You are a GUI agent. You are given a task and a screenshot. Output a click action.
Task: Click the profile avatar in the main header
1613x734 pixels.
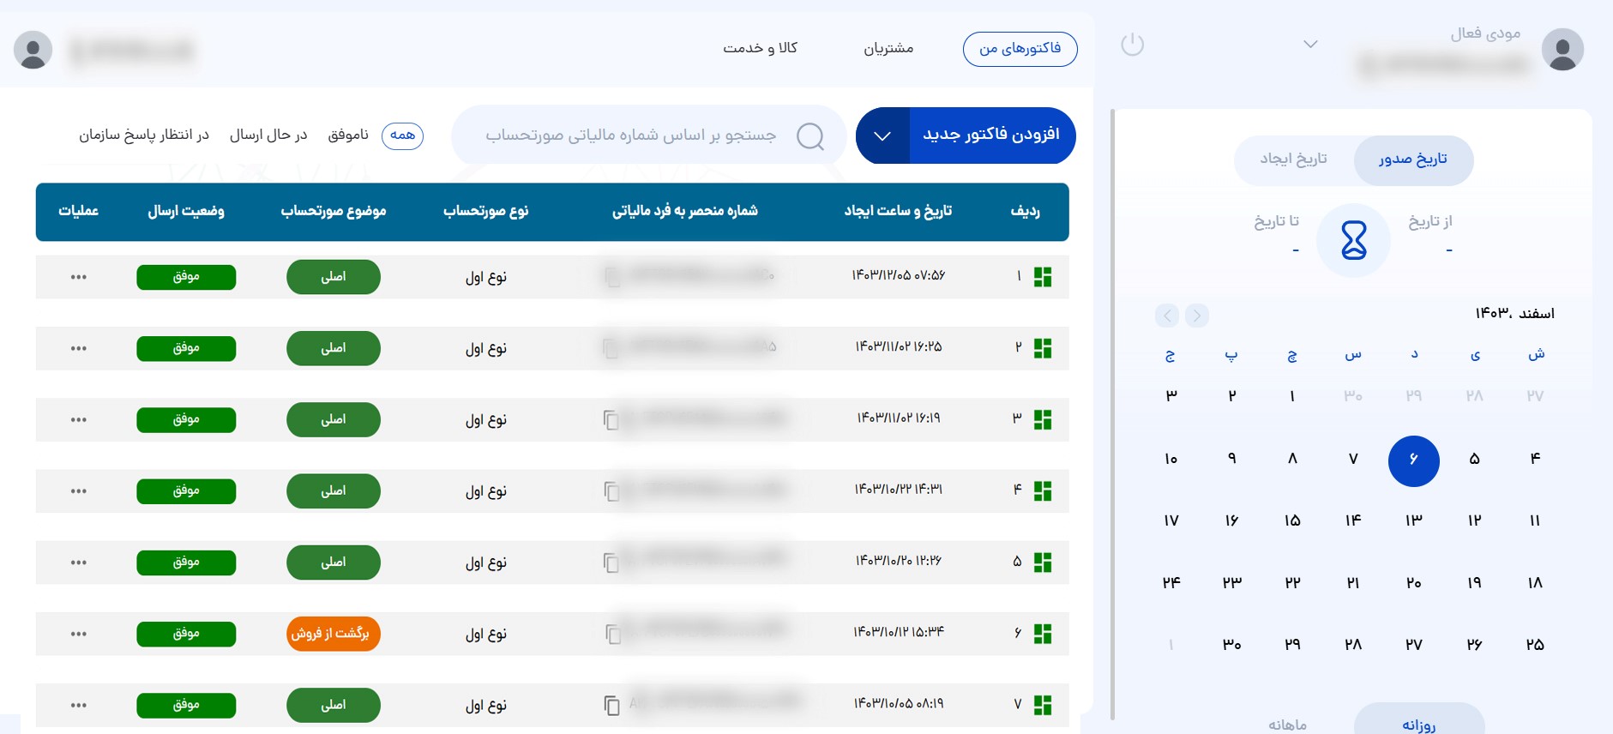tap(33, 51)
